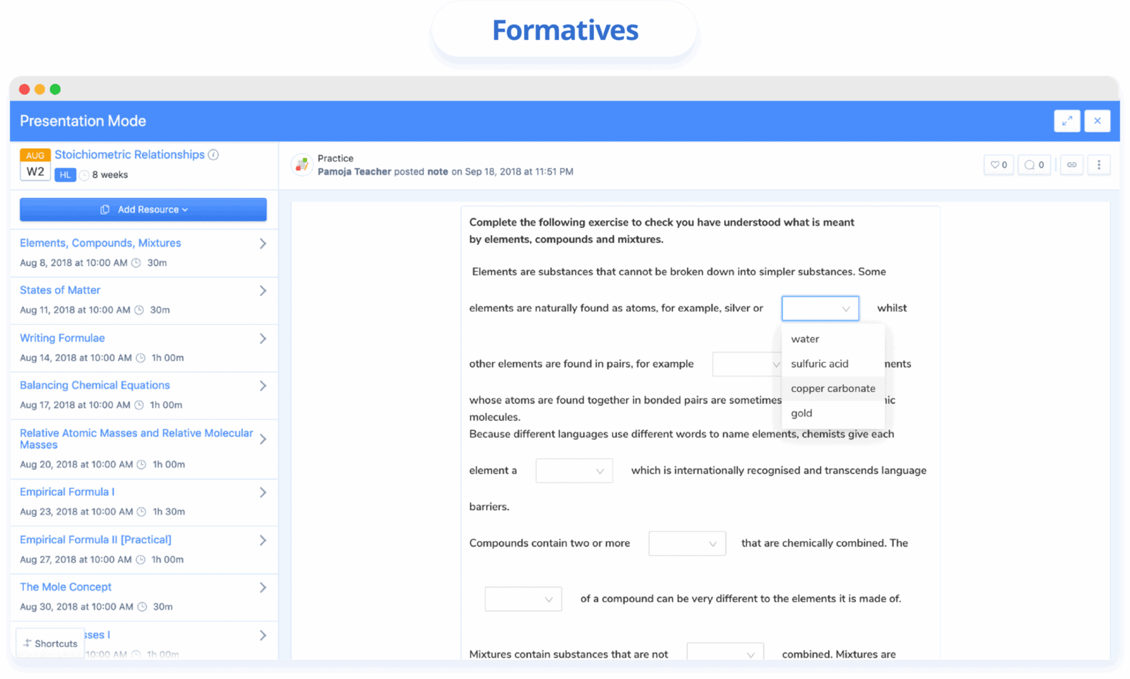The height and width of the screenshot is (679, 1130).
Task: Open Stoichiometric Relationships unit title
Action: point(129,155)
